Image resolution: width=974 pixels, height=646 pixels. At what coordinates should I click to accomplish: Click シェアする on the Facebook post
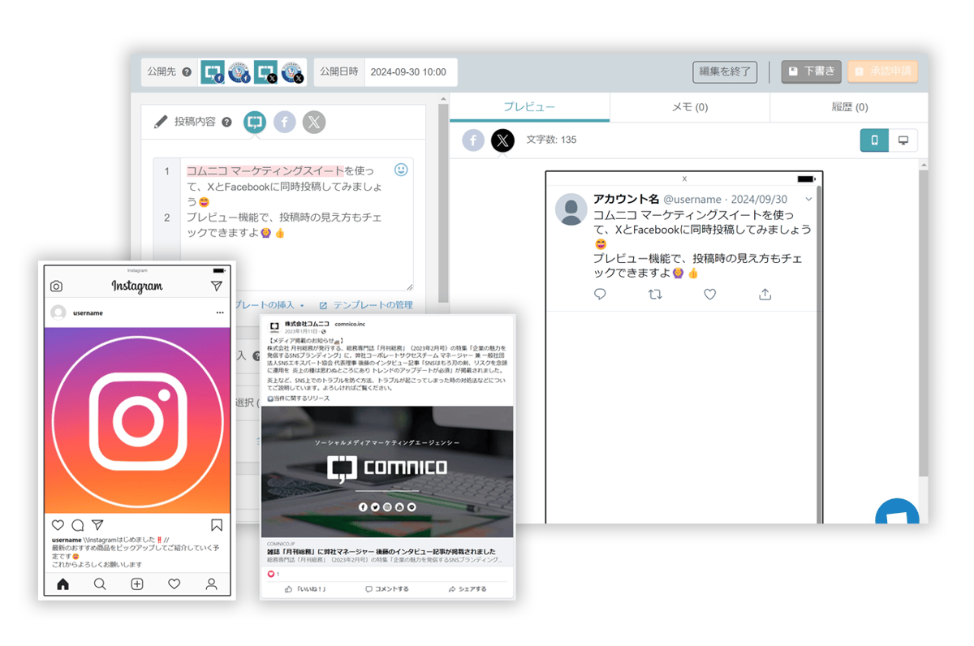(468, 589)
